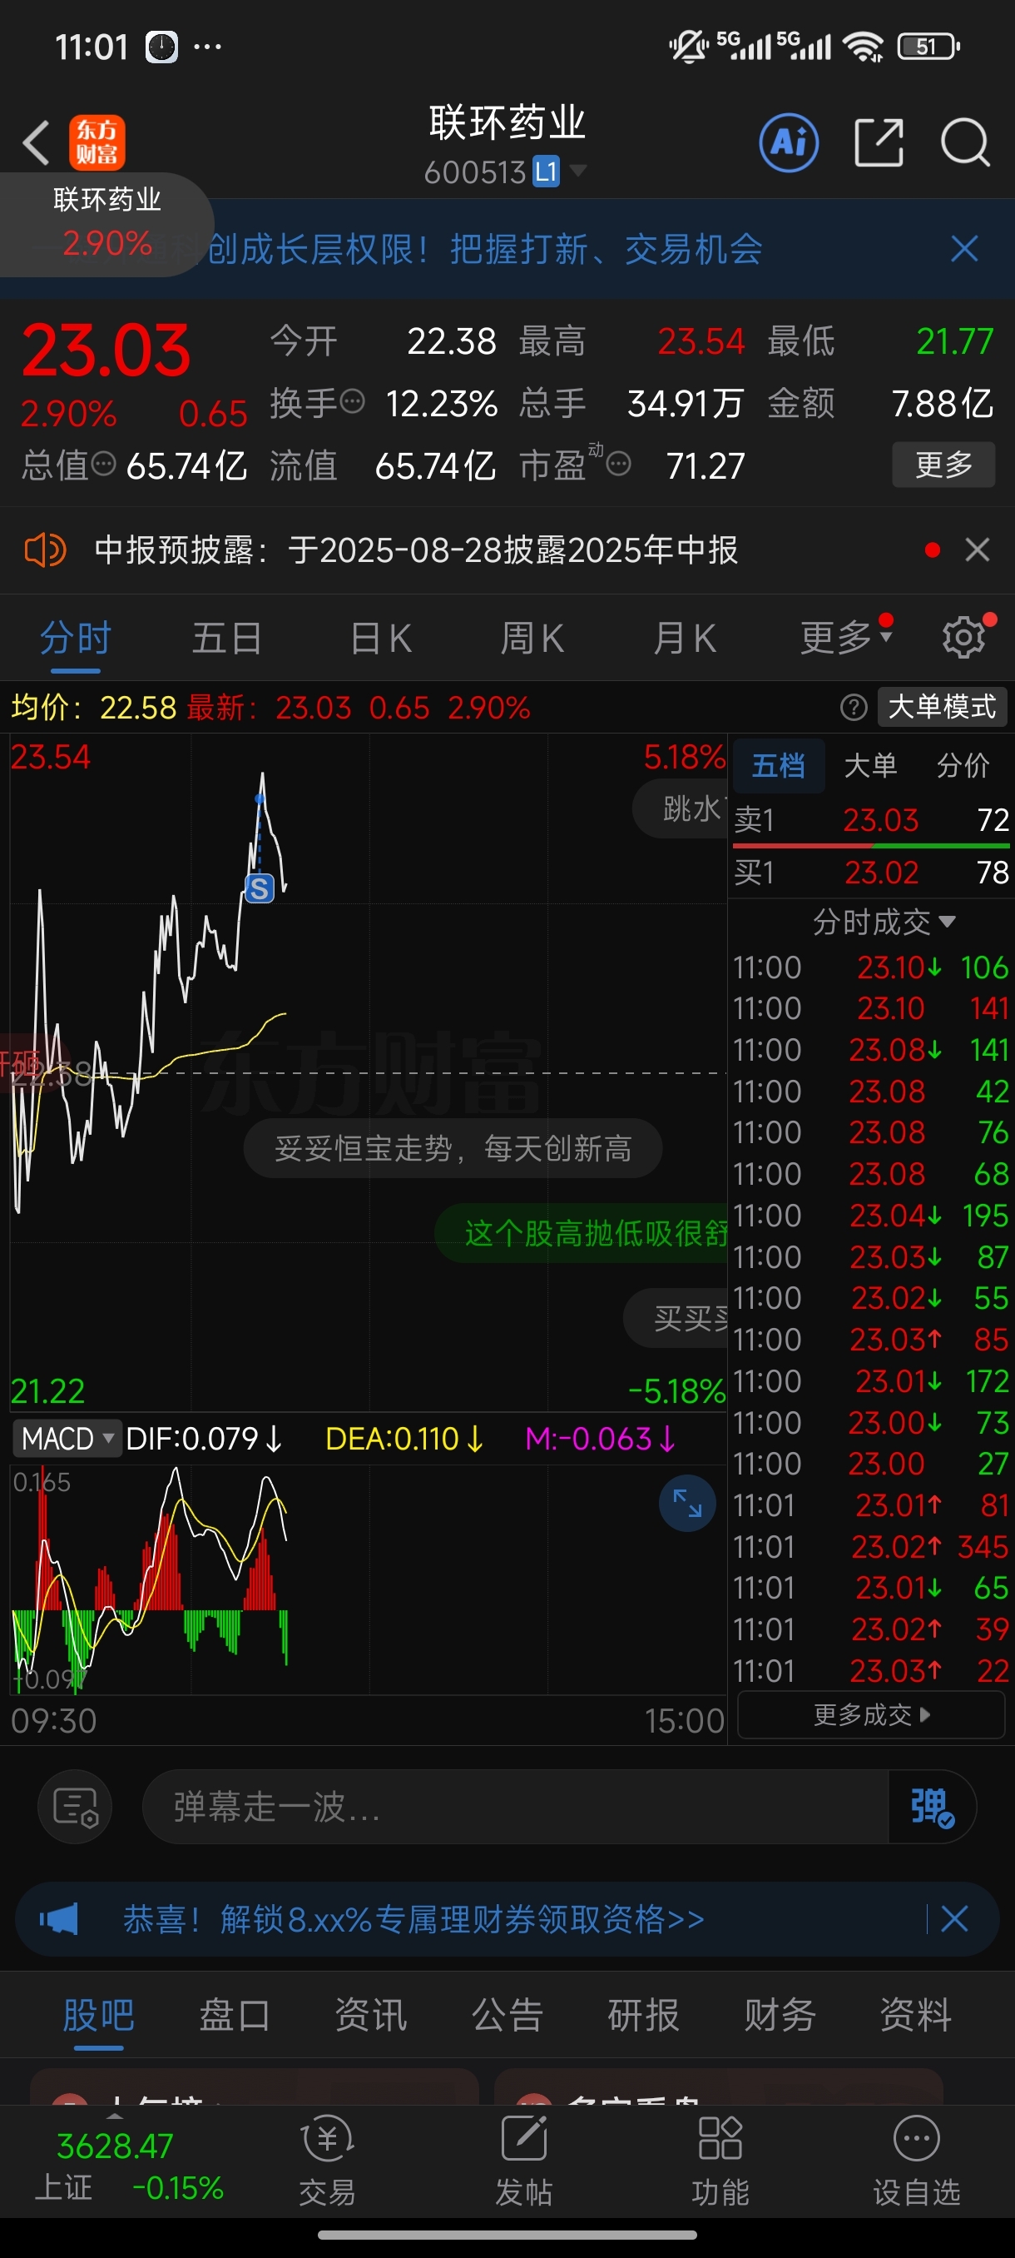Select 五档 order book tab
The height and width of the screenshot is (2258, 1015).
click(779, 766)
